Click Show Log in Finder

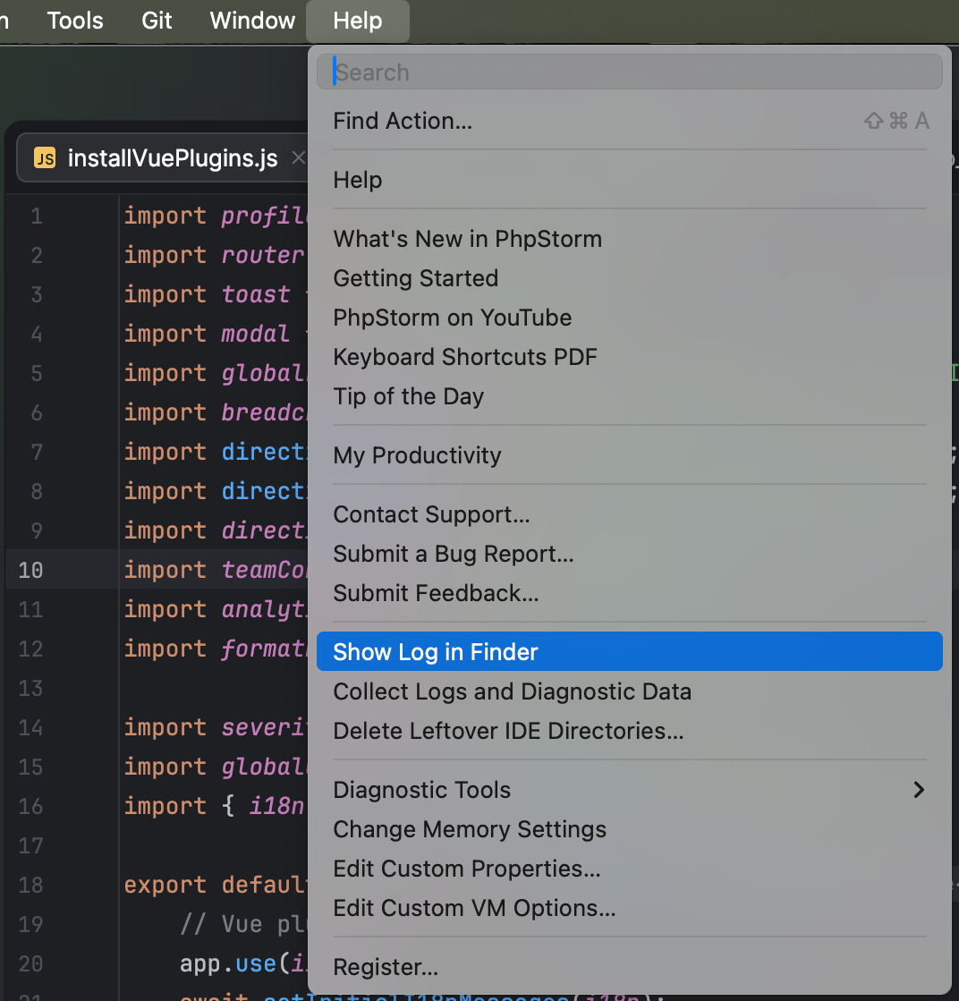[x=436, y=652]
